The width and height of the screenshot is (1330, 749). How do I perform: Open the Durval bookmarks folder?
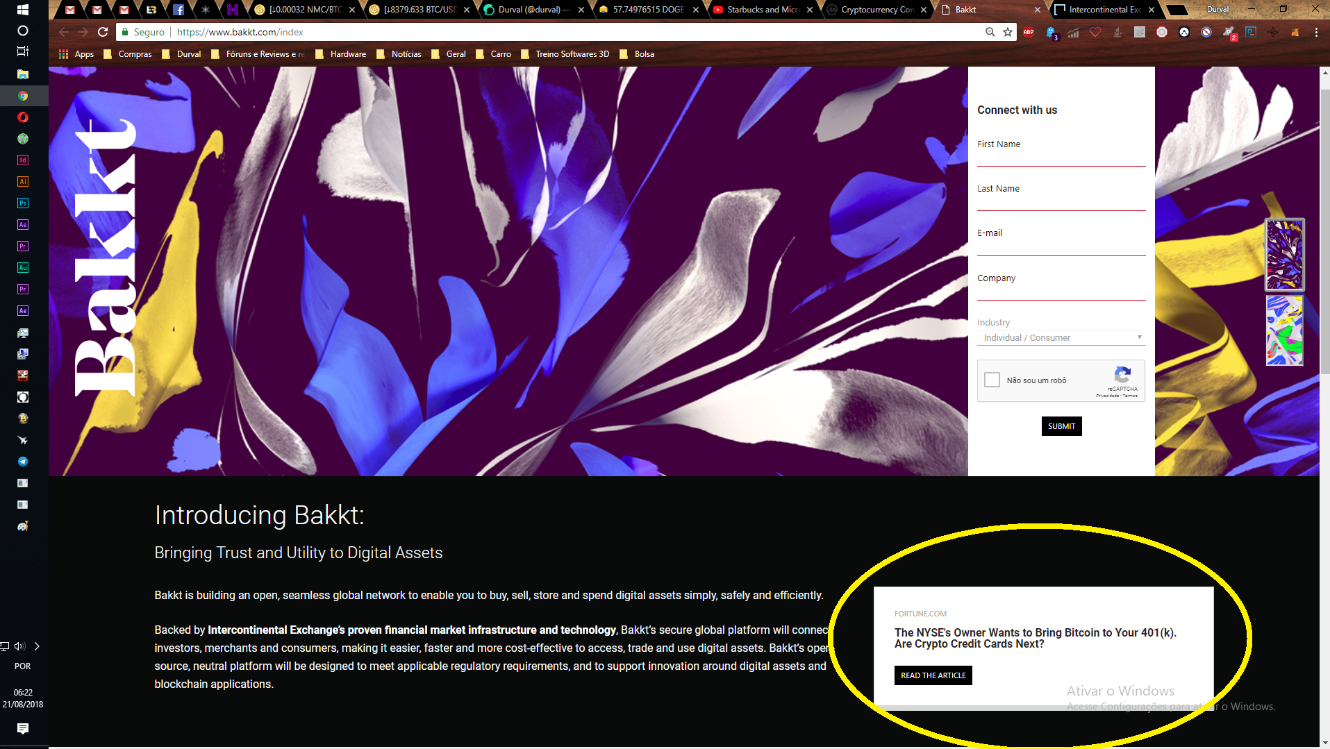tap(182, 54)
